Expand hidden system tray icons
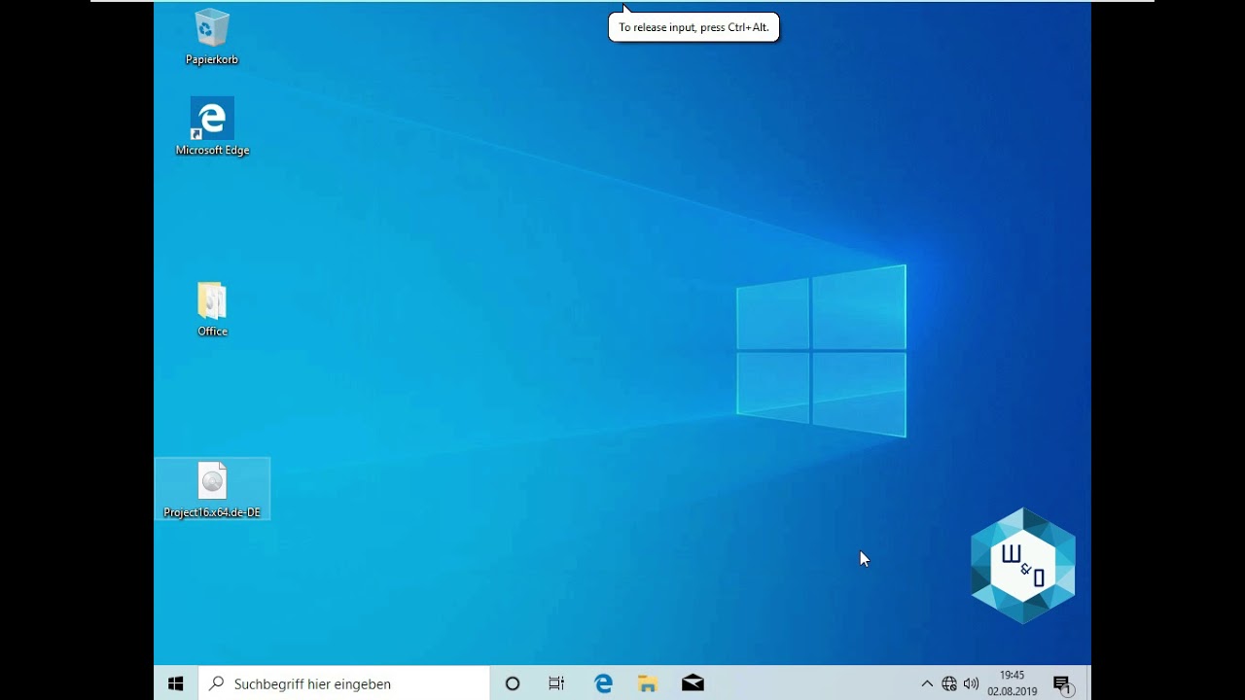1245x700 pixels. coord(927,683)
